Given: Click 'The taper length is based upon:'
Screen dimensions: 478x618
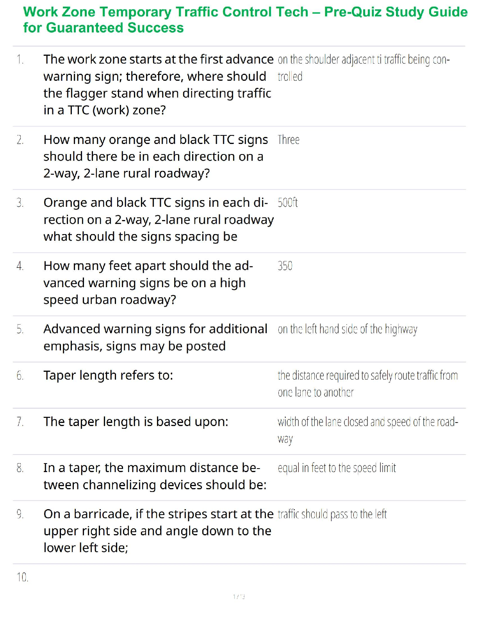Looking at the screenshot, I should (x=136, y=422).
